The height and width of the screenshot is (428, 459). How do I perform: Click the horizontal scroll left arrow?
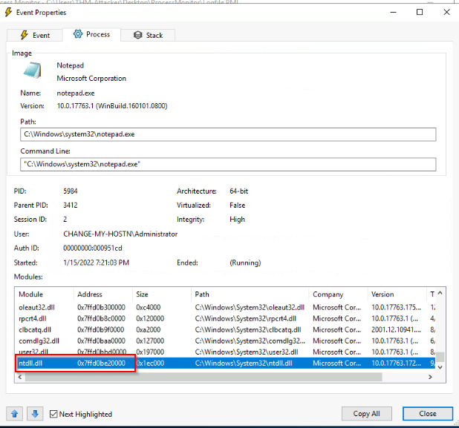click(x=20, y=377)
